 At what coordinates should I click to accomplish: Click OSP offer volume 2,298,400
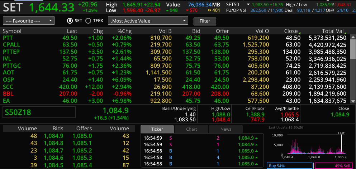(x=256, y=79)
